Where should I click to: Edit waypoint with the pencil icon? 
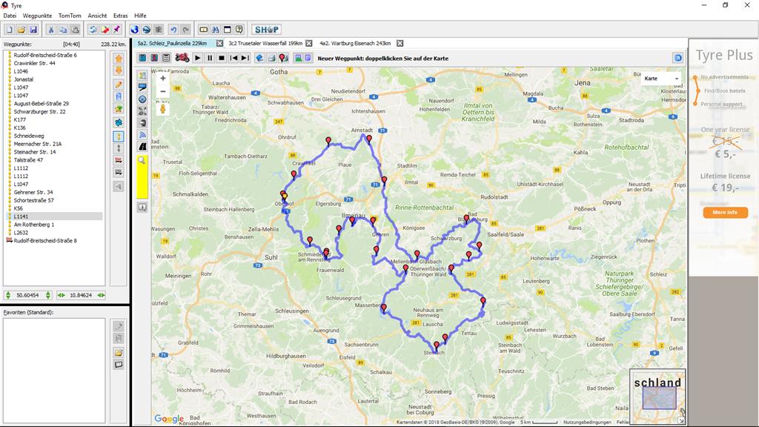(x=119, y=85)
